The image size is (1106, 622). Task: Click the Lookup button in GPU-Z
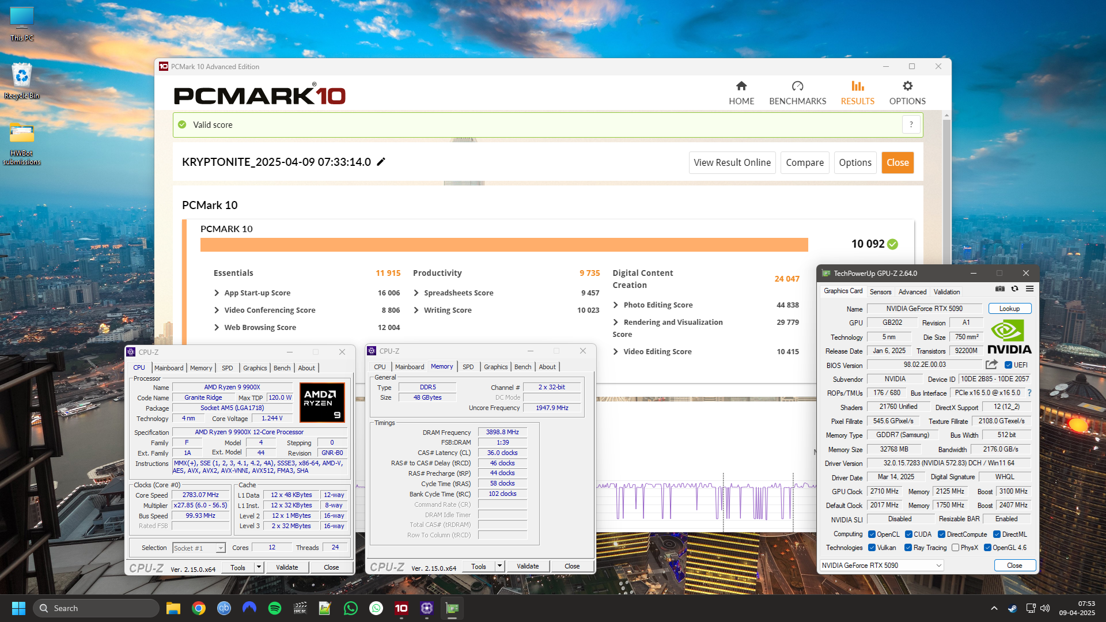(x=1009, y=309)
